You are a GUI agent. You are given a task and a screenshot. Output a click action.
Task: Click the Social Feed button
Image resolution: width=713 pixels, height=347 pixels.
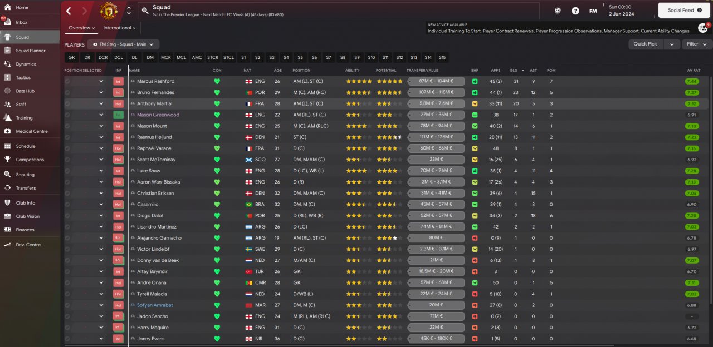pos(685,10)
